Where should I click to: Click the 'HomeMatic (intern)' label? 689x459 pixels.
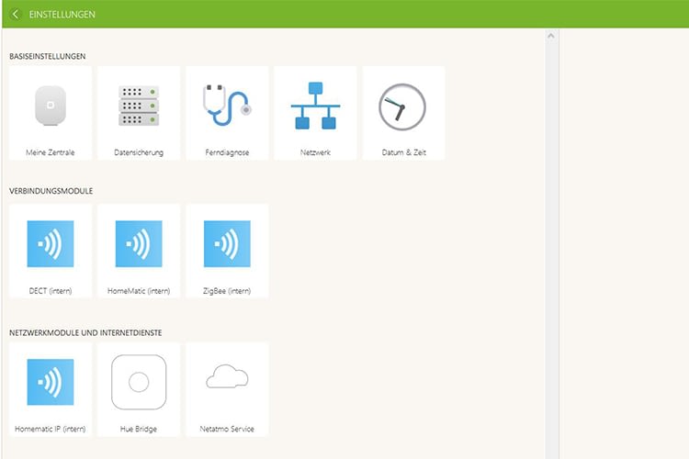tap(139, 291)
